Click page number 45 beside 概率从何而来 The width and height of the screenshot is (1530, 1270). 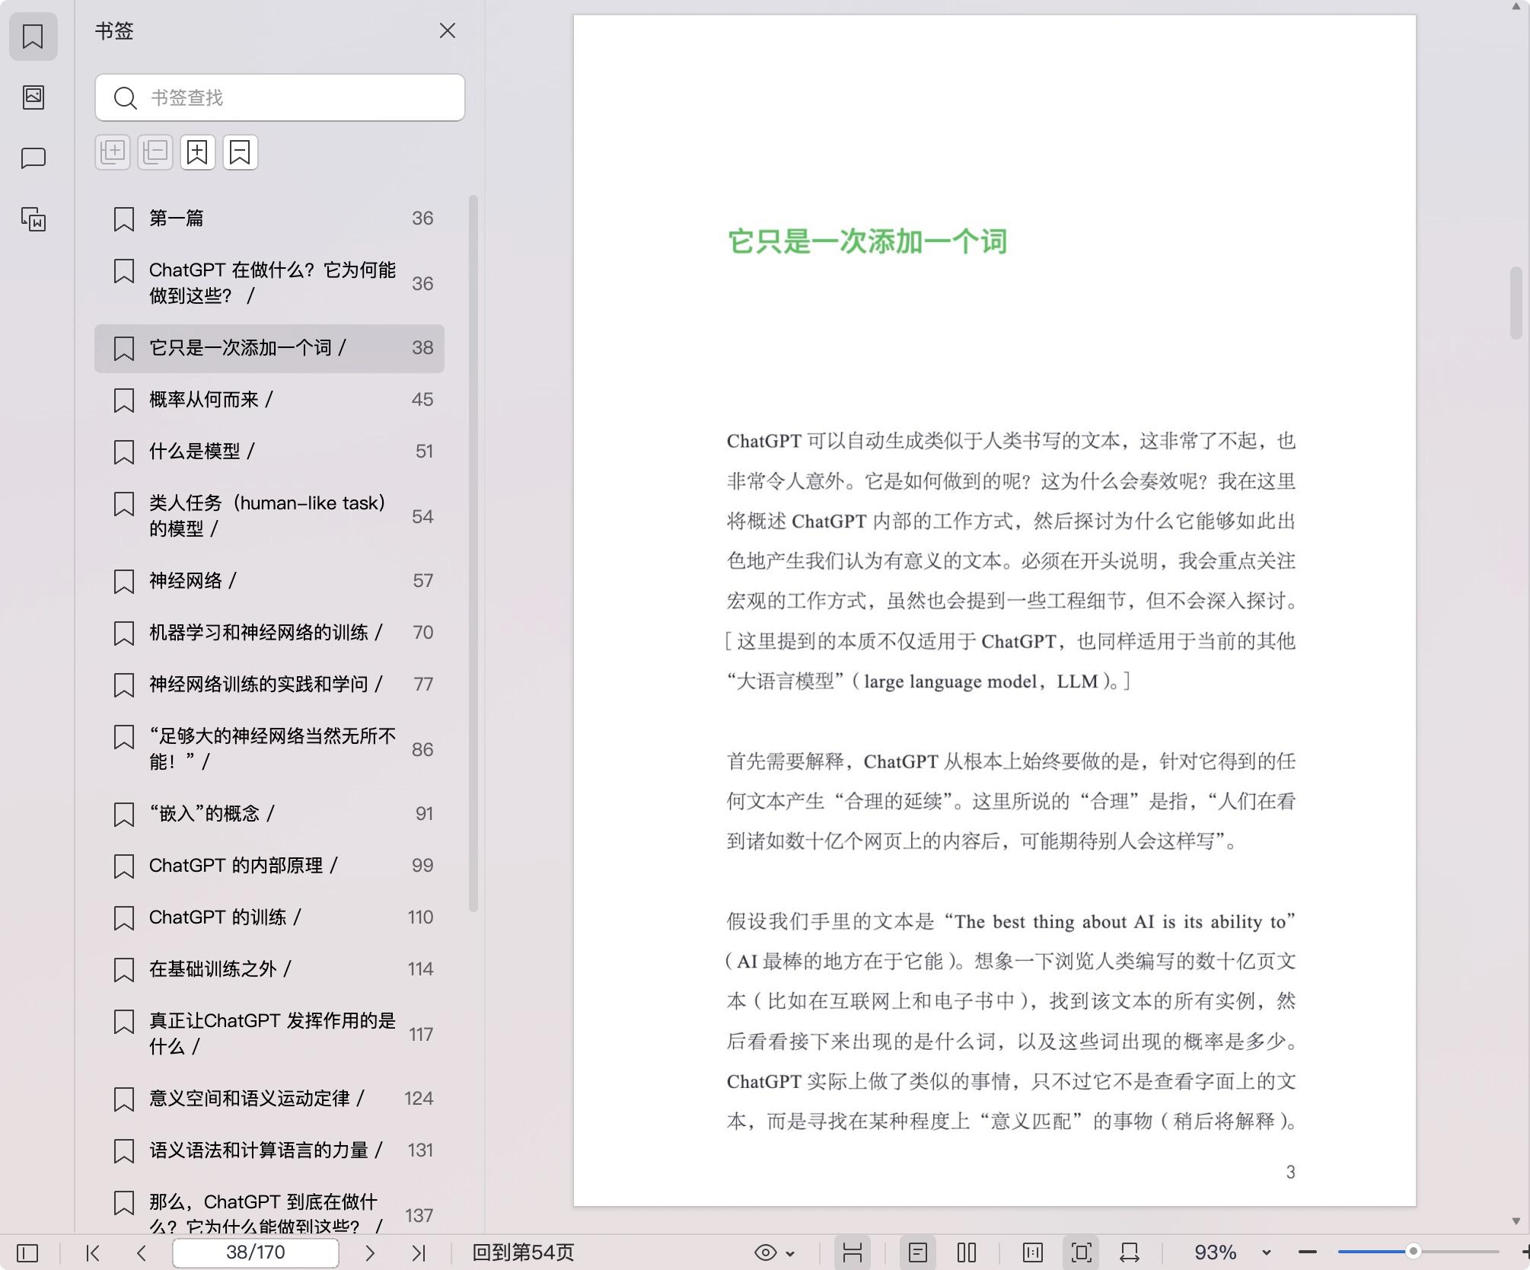click(x=422, y=400)
